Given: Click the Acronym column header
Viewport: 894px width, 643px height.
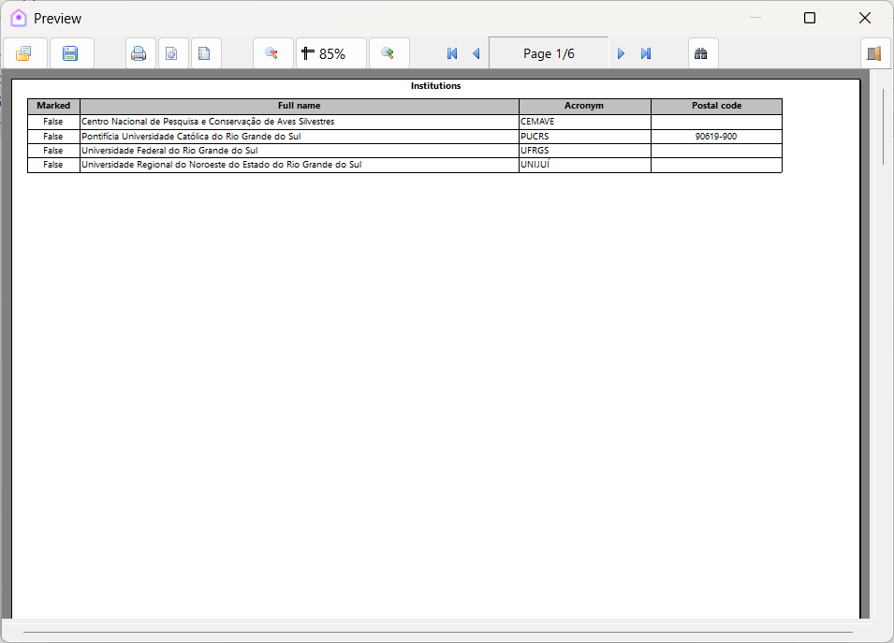Looking at the screenshot, I should [584, 106].
